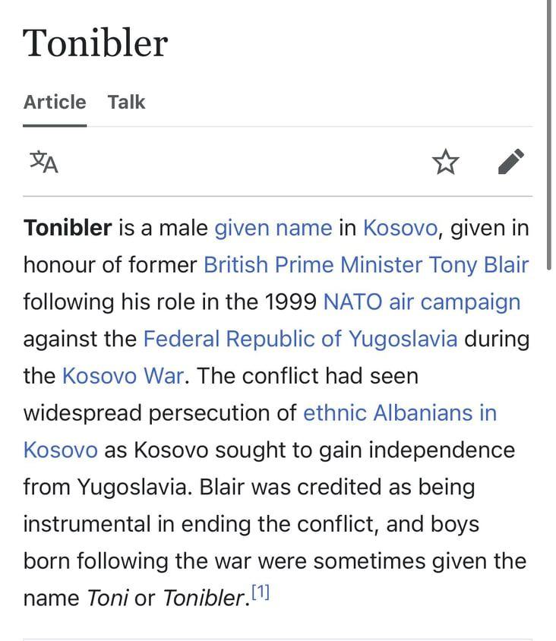Go to Federal Republic of Yugoslavia link

(x=300, y=339)
